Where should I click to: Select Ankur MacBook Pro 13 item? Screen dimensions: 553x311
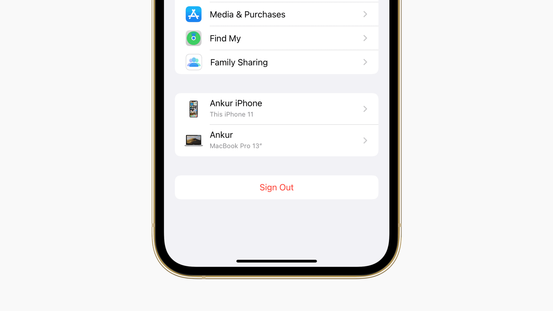click(276, 140)
